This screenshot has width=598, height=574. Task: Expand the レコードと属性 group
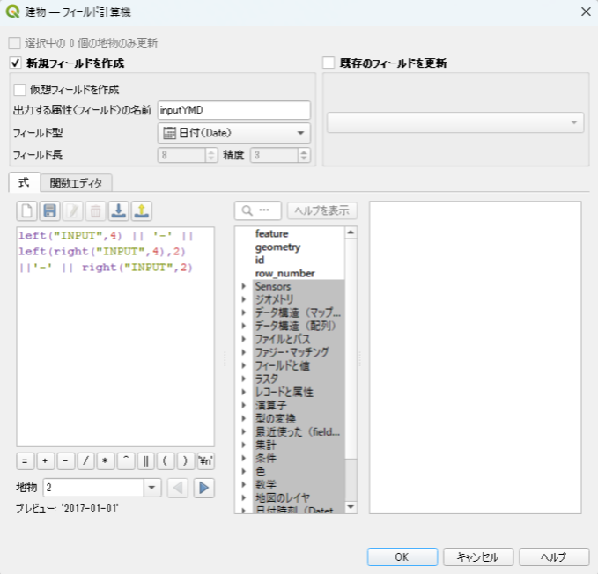244,392
